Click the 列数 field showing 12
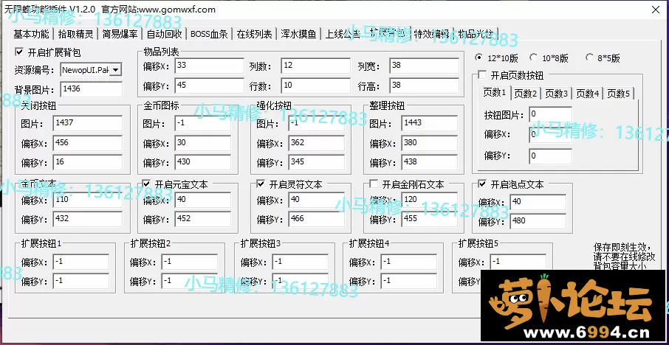Image resolution: width=669 pixels, height=345 pixels. point(315,66)
